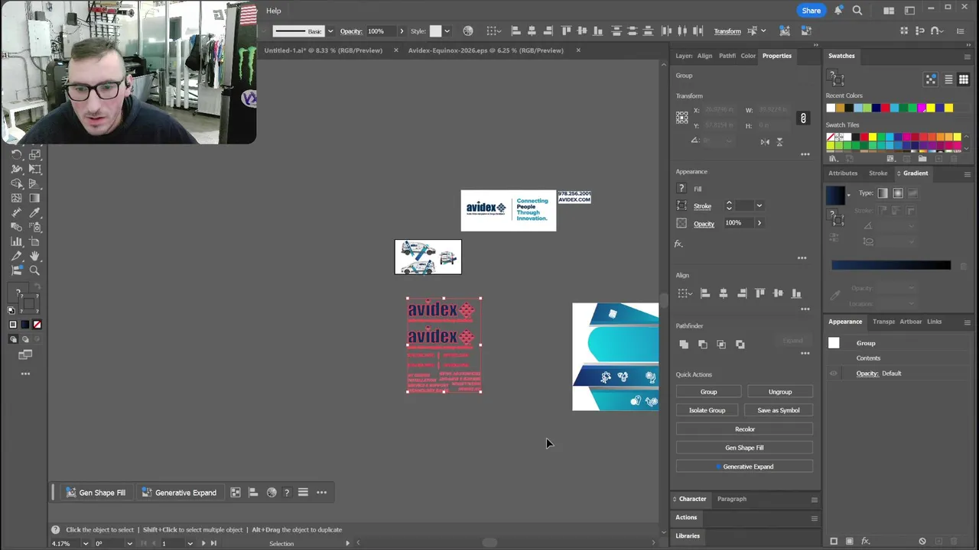Select the Gradient tool in toolbar
The height and width of the screenshot is (550, 979).
[x=34, y=199]
